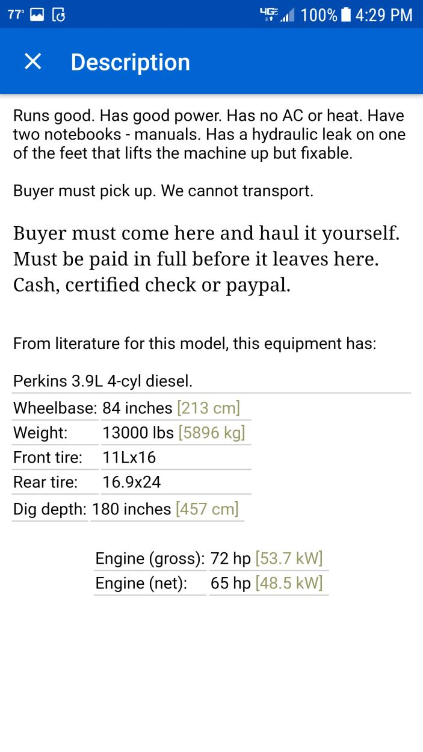Tap the Description header title
The width and height of the screenshot is (423, 752).
coord(130,62)
